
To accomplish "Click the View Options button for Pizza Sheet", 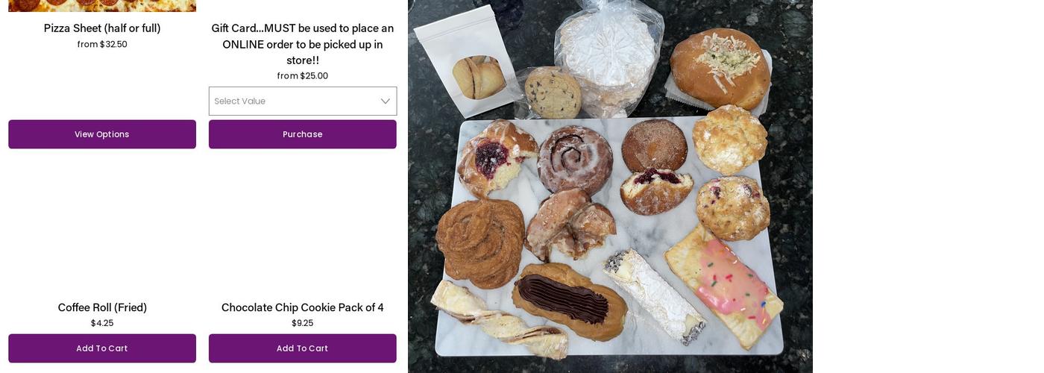I will tap(102, 134).
